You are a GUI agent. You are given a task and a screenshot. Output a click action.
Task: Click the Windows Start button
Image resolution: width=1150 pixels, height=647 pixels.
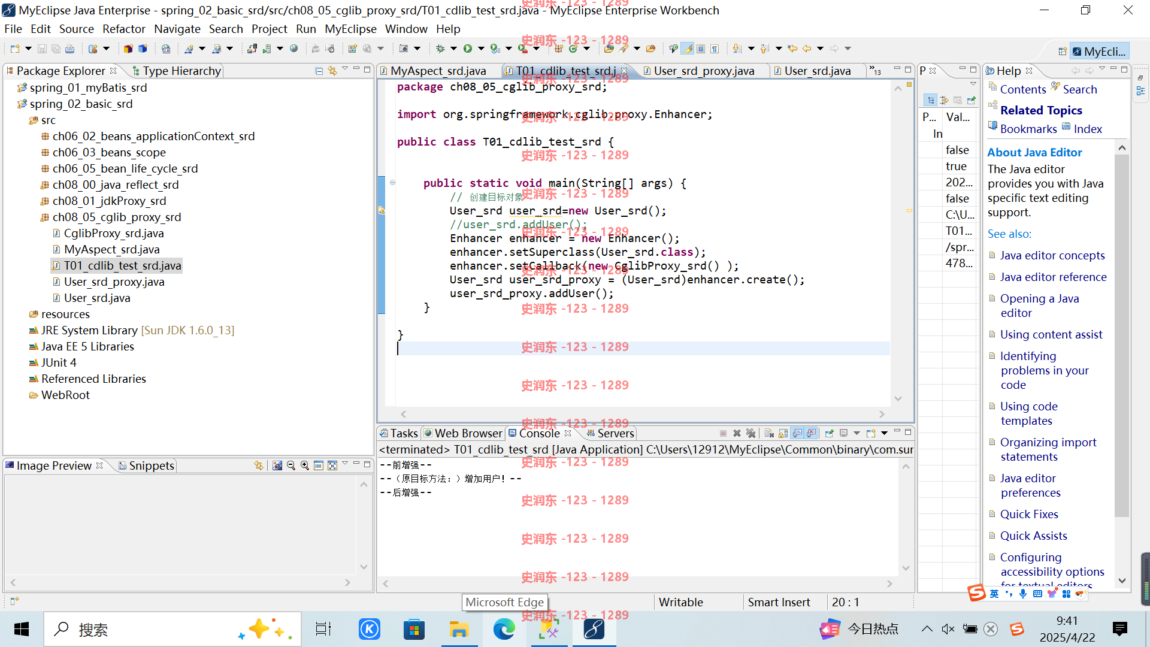[22, 629]
